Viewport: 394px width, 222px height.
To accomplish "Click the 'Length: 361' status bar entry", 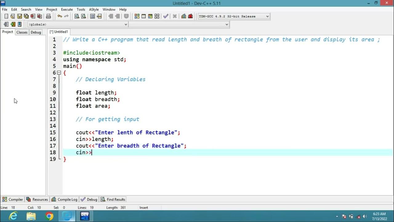I will click(x=116, y=208).
